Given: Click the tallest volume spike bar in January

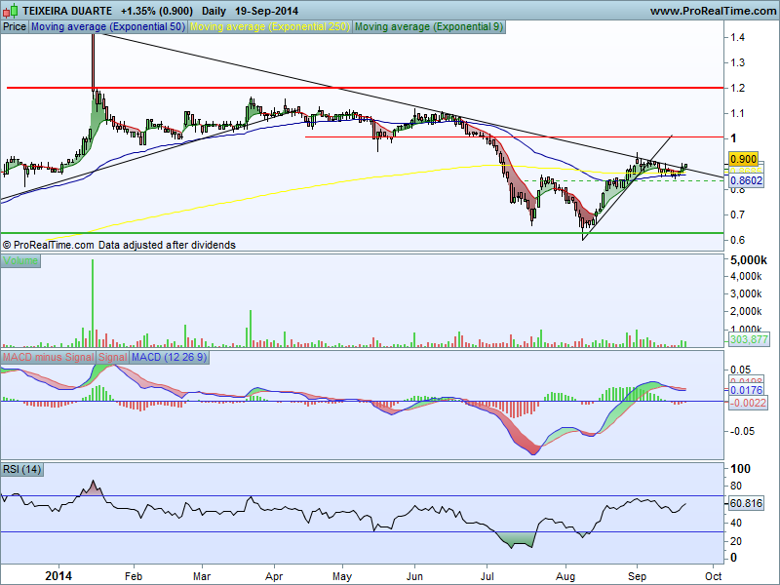Looking at the screenshot, I should 93,303.
